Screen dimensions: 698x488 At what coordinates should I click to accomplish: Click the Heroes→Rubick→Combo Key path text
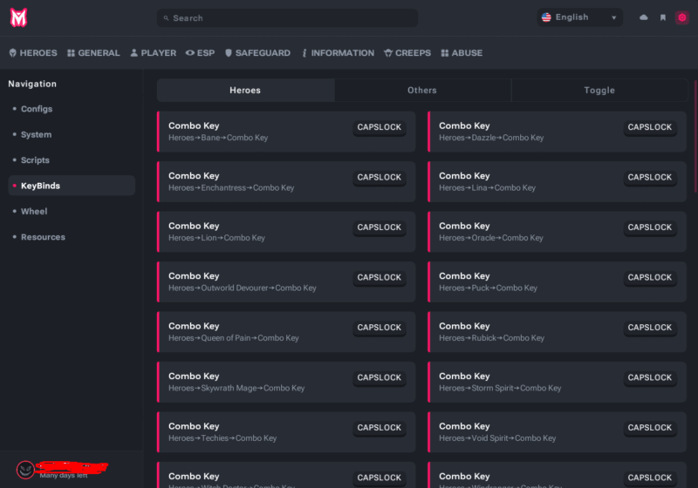pyautogui.click(x=491, y=338)
